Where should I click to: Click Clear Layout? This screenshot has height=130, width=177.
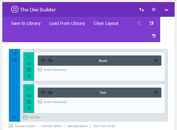106,23
